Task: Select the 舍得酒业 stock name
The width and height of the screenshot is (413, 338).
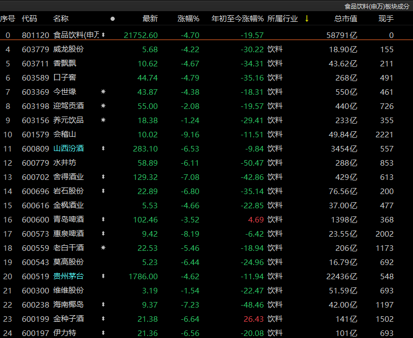Action: 68,177
